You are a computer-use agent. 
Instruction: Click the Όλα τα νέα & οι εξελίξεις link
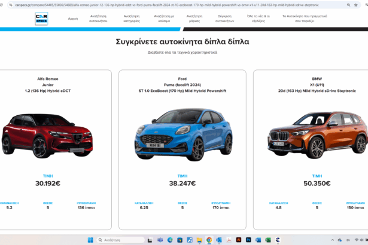pos(258,19)
